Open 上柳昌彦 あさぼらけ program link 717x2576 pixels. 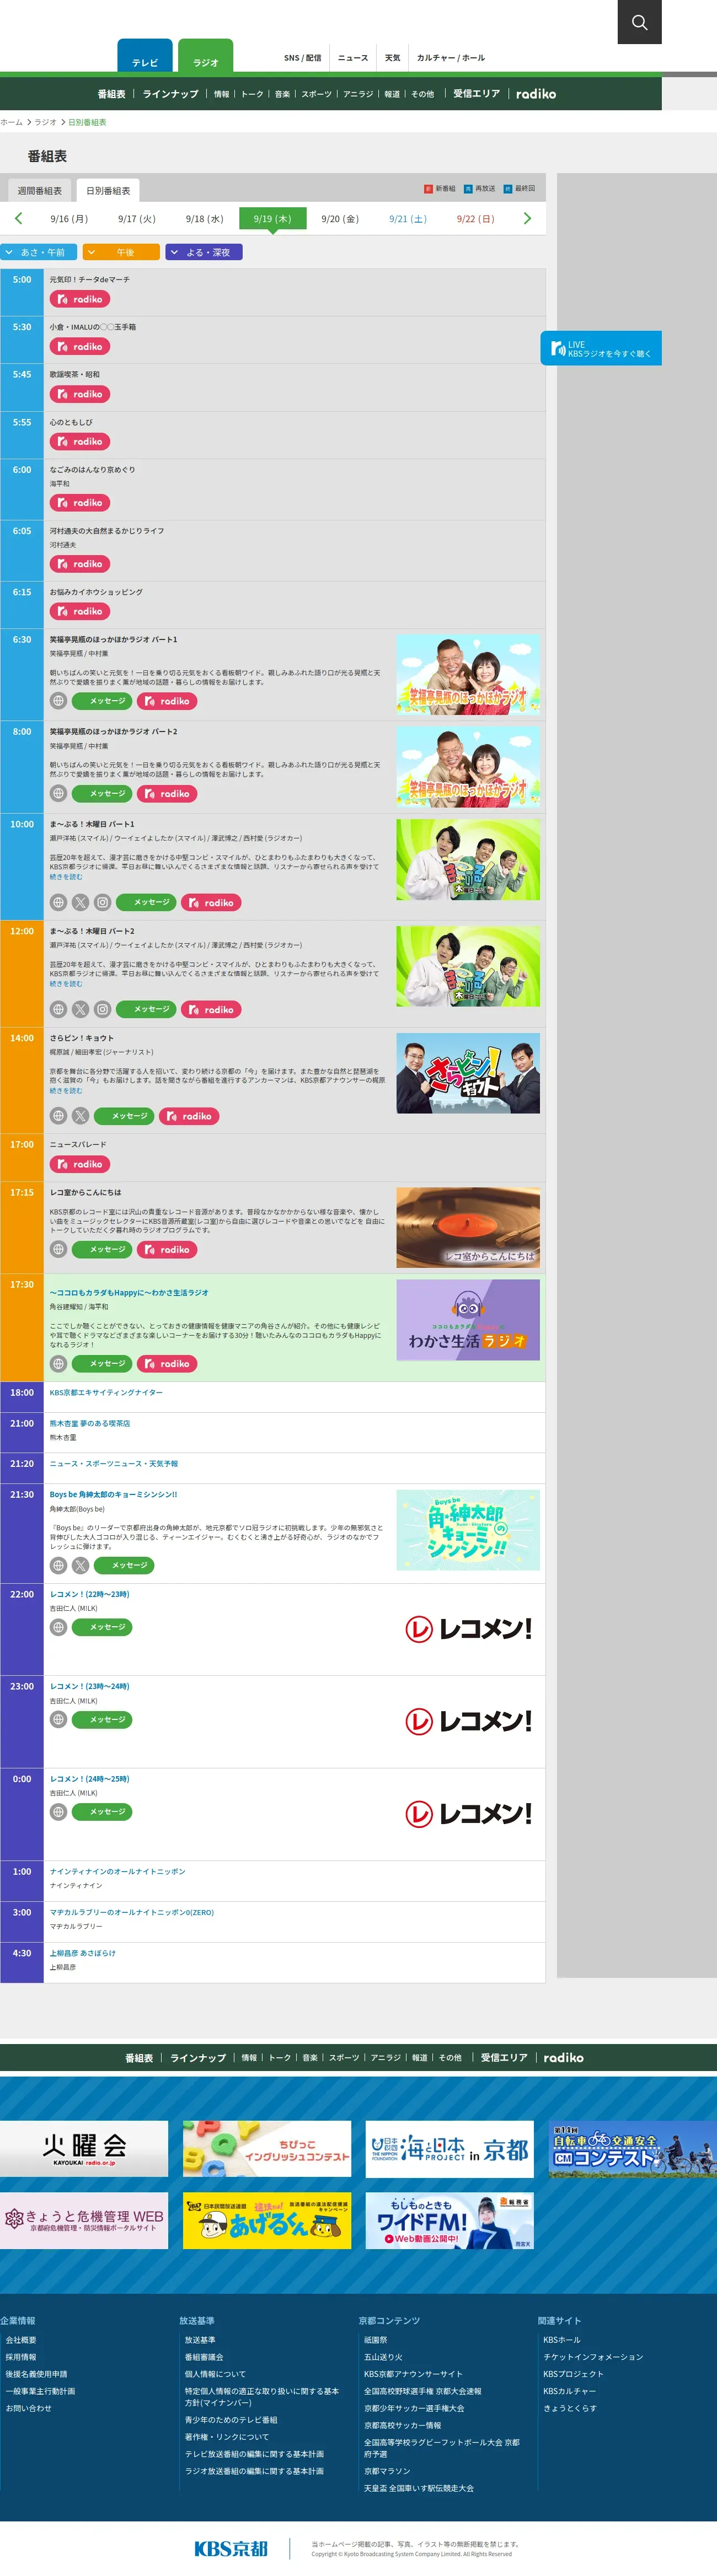[x=83, y=1953]
